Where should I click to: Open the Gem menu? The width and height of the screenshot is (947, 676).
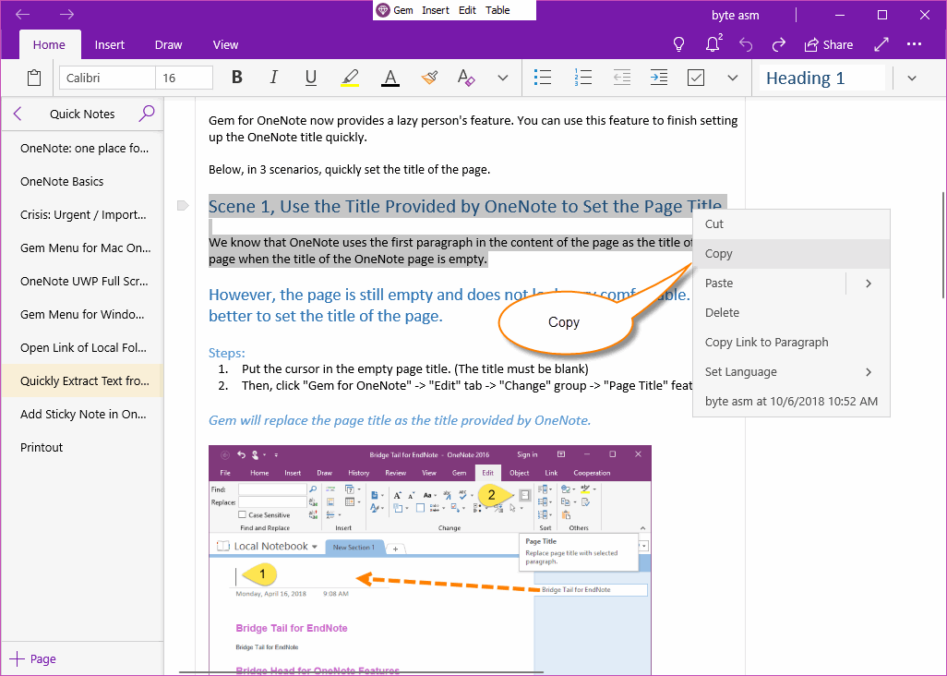point(394,10)
